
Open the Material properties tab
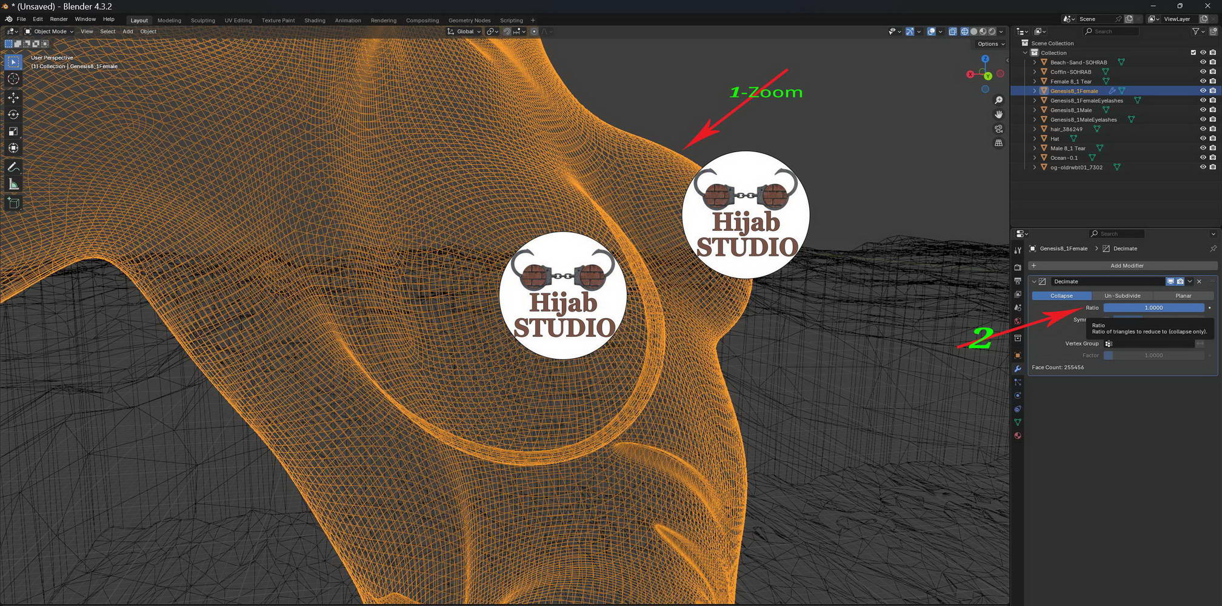pyautogui.click(x=1018, y=435)
